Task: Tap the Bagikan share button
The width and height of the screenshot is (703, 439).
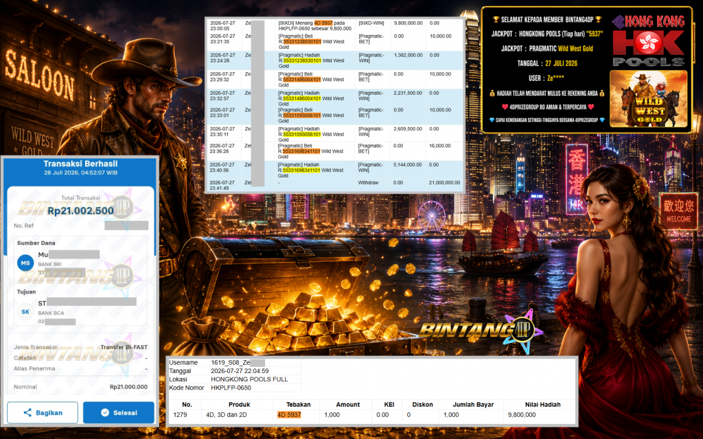Action: click(43, 412)
